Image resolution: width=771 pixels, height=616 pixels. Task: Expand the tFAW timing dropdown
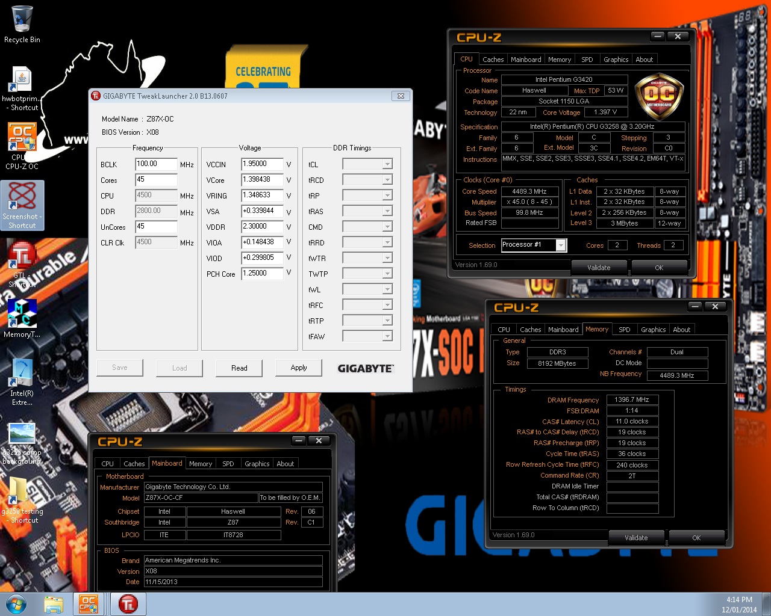[387, 336]
